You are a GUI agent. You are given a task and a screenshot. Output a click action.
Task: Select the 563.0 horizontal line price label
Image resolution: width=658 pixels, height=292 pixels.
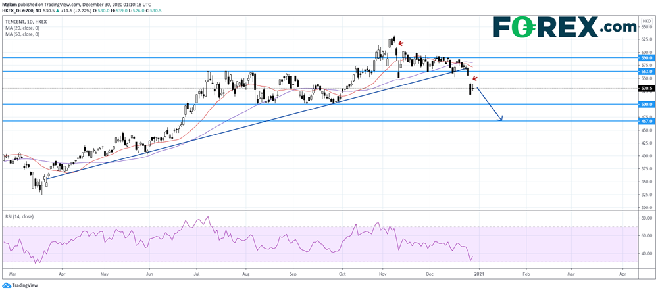pos(645,71)
